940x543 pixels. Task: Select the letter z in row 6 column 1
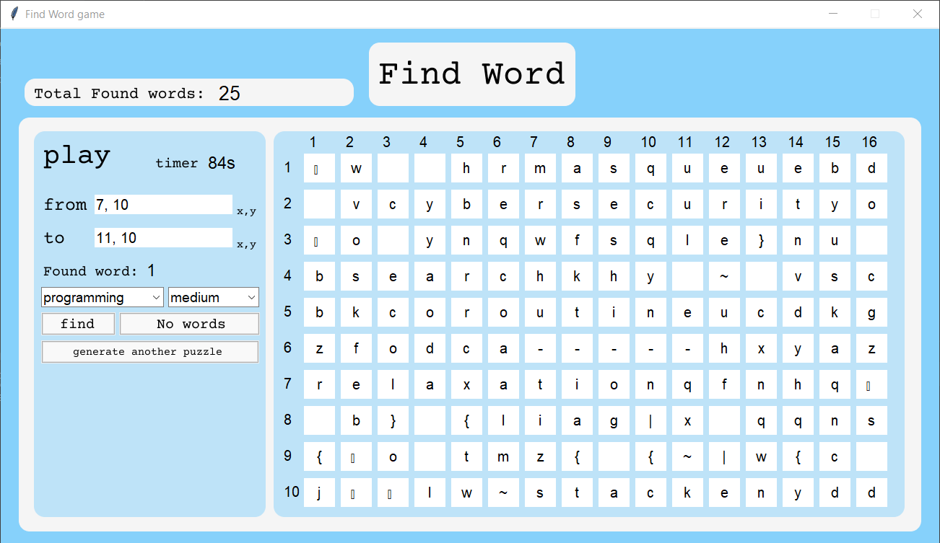319,348
